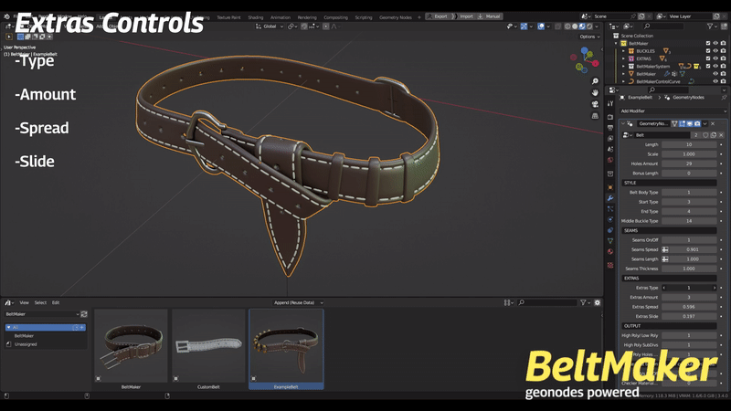
Task: Switch perspective/orthographic grid icon
Action: click(x=595, y=116)
